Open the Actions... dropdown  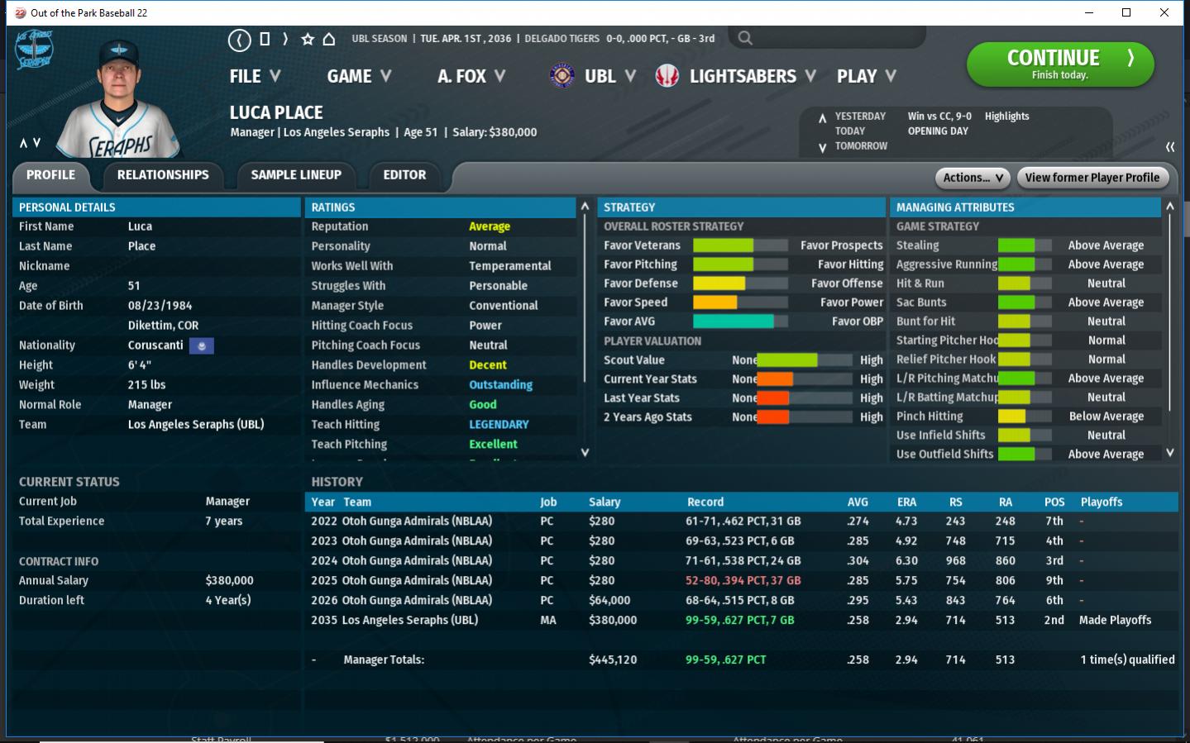(x=973, y=178)
